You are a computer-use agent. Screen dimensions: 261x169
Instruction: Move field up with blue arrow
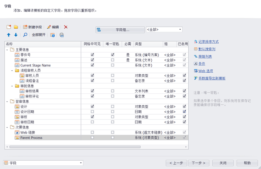point(9,35)
